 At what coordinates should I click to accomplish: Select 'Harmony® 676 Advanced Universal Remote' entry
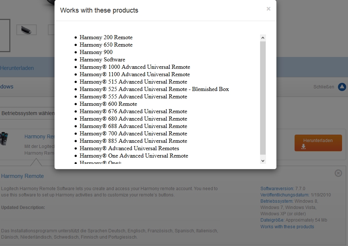pyautogui.click(x=134, y=111)
